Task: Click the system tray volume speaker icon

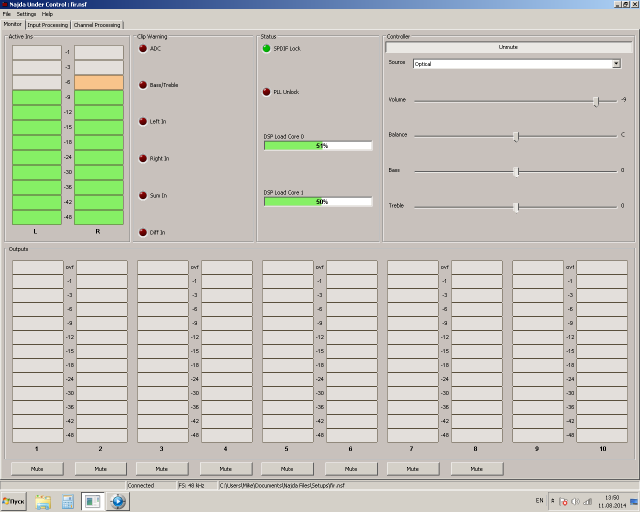Action: [575, 501]
